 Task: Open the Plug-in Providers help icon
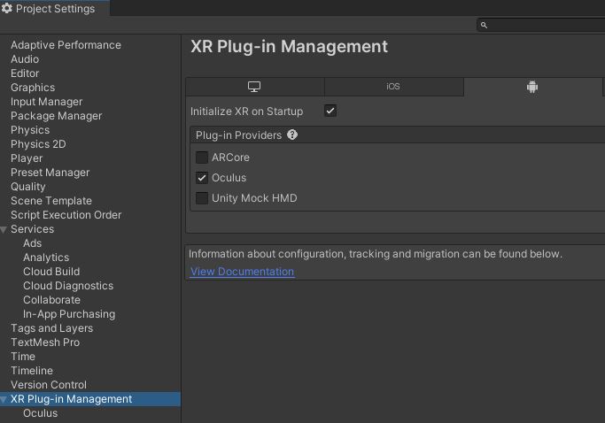(x=292, y=135)
